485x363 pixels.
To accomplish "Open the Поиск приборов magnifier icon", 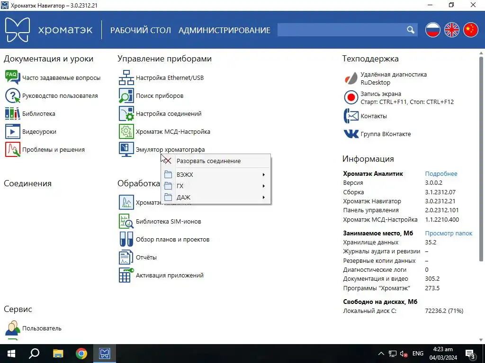I will pyautogui.click(x=126, y=95).
